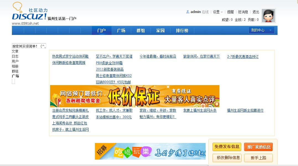Open link 旅游休闲，在家行遍天下
This screenshot has height=166, width=298.
point(201,56)
